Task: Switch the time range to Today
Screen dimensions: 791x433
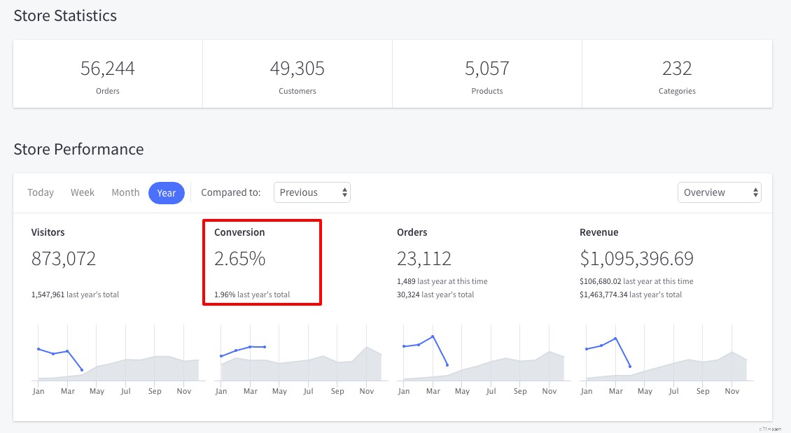Action: pos(40,192)
